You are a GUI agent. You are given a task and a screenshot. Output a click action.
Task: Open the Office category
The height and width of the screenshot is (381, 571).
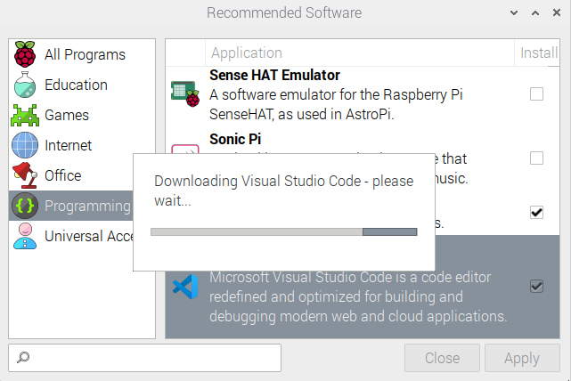point(71,175)
